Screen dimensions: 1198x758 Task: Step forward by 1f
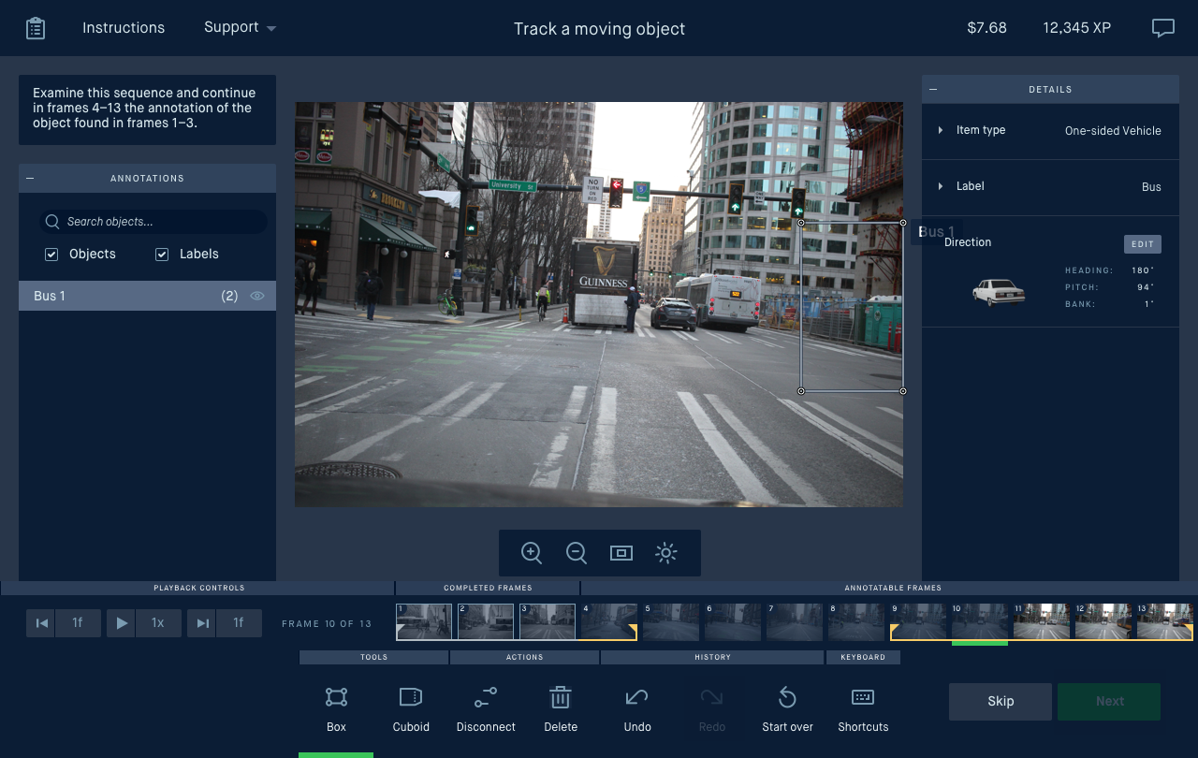coord(239,623)
